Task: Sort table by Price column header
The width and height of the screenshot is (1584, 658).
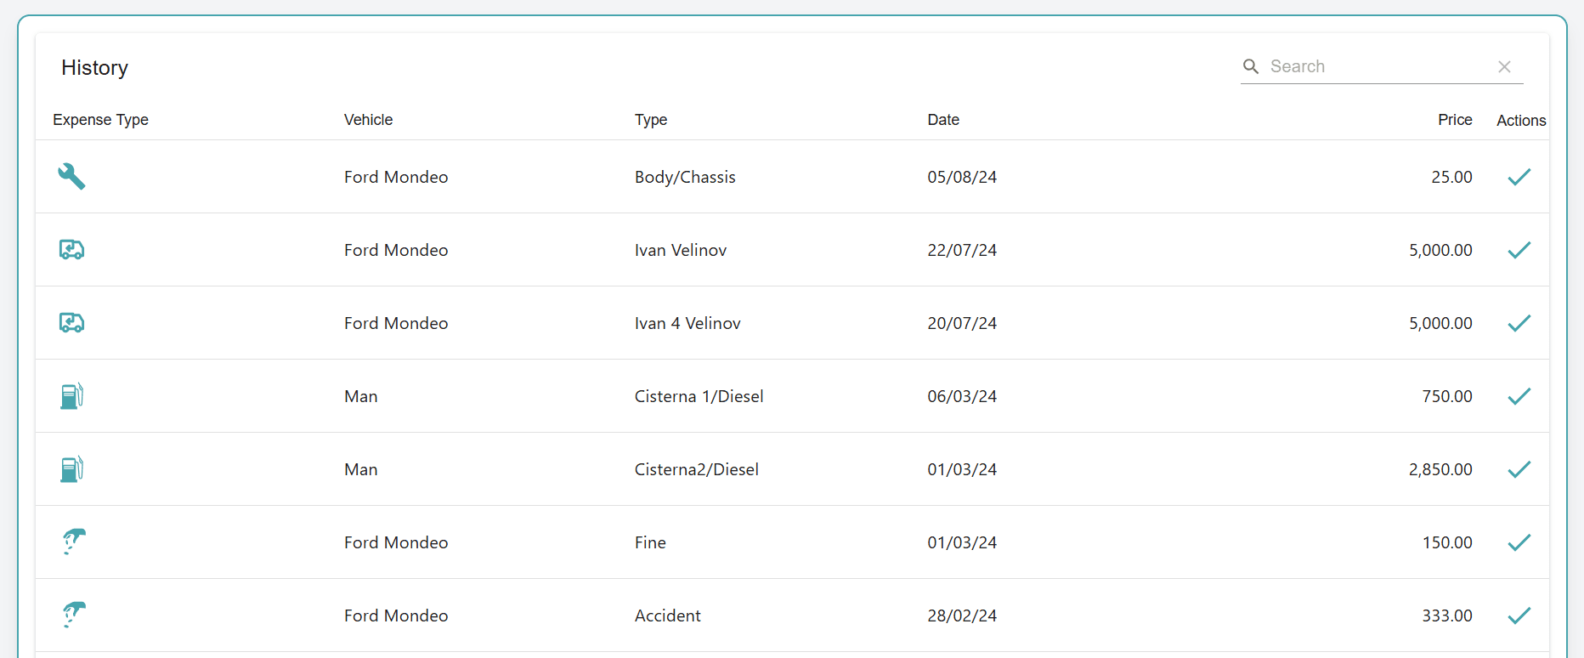Action: [1454, 120]
